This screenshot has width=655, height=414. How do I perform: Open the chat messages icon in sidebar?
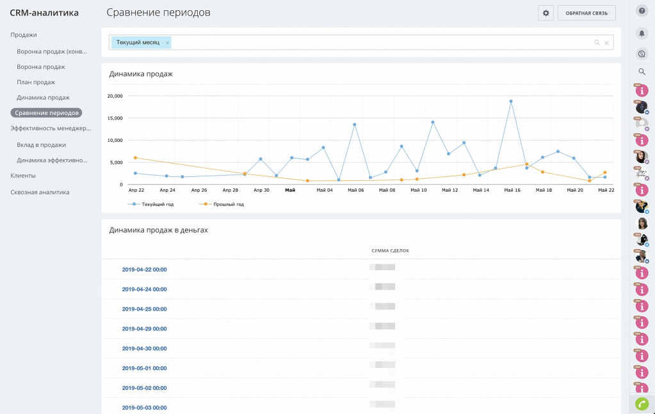point(642,54)
